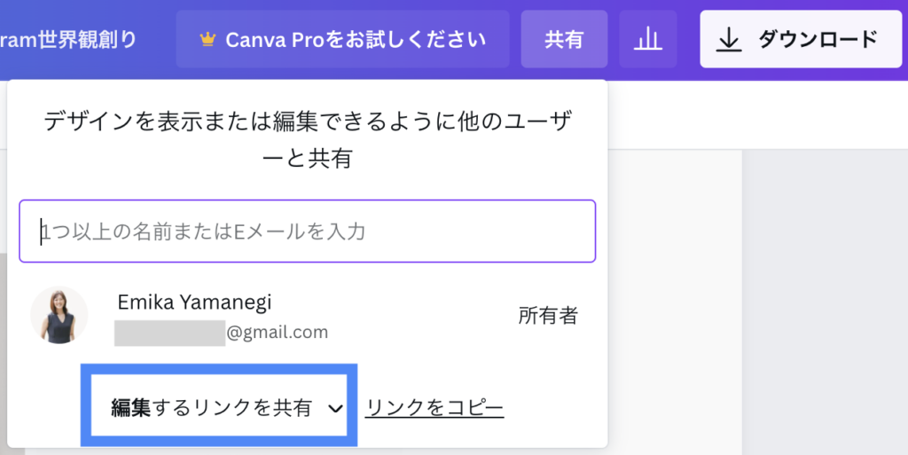Focus the name or email input field
Screen dimensions: 908x455
pos(307,231)
